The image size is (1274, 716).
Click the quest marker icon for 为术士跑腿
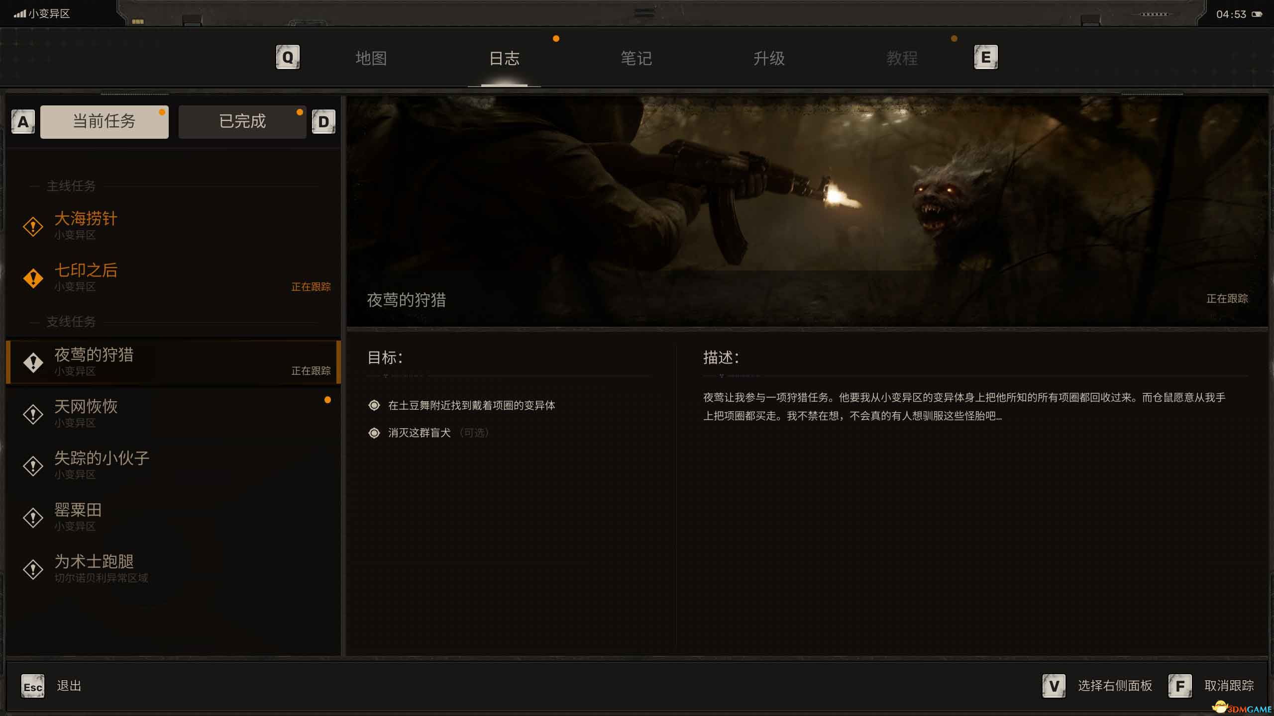click(33, 569)
